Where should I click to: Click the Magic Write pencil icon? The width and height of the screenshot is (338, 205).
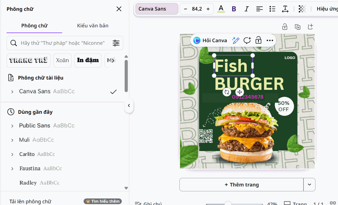(235, 40)
